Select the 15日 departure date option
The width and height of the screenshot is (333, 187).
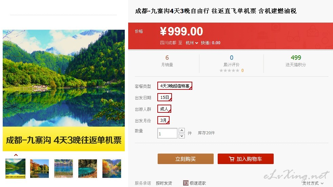tap(164, 97)
